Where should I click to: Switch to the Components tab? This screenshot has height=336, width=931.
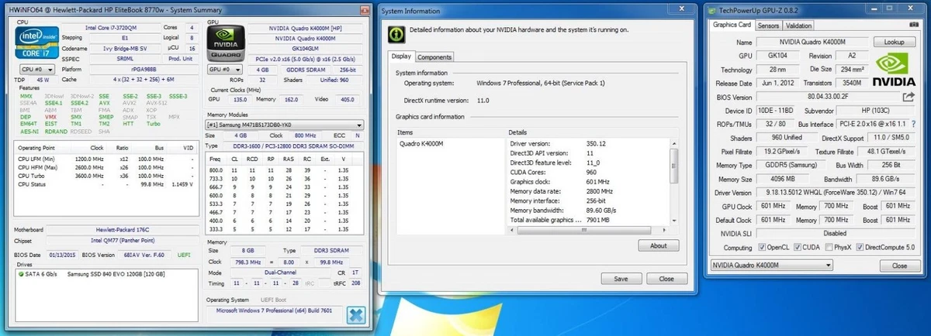tap(434, 57)
